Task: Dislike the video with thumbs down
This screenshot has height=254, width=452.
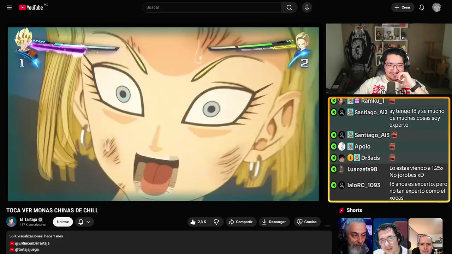Action: point(216,222)
